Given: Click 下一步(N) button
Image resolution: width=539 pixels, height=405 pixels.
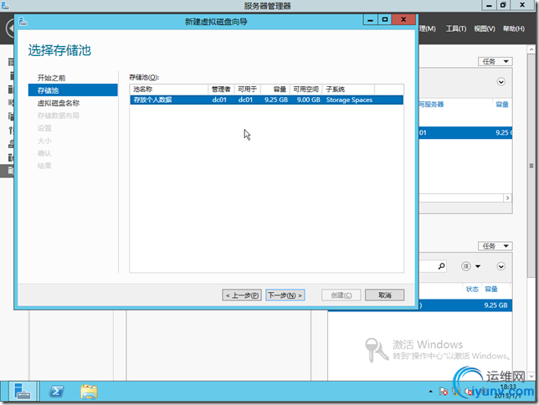Looking at the screenshot, I should (285, 295).
